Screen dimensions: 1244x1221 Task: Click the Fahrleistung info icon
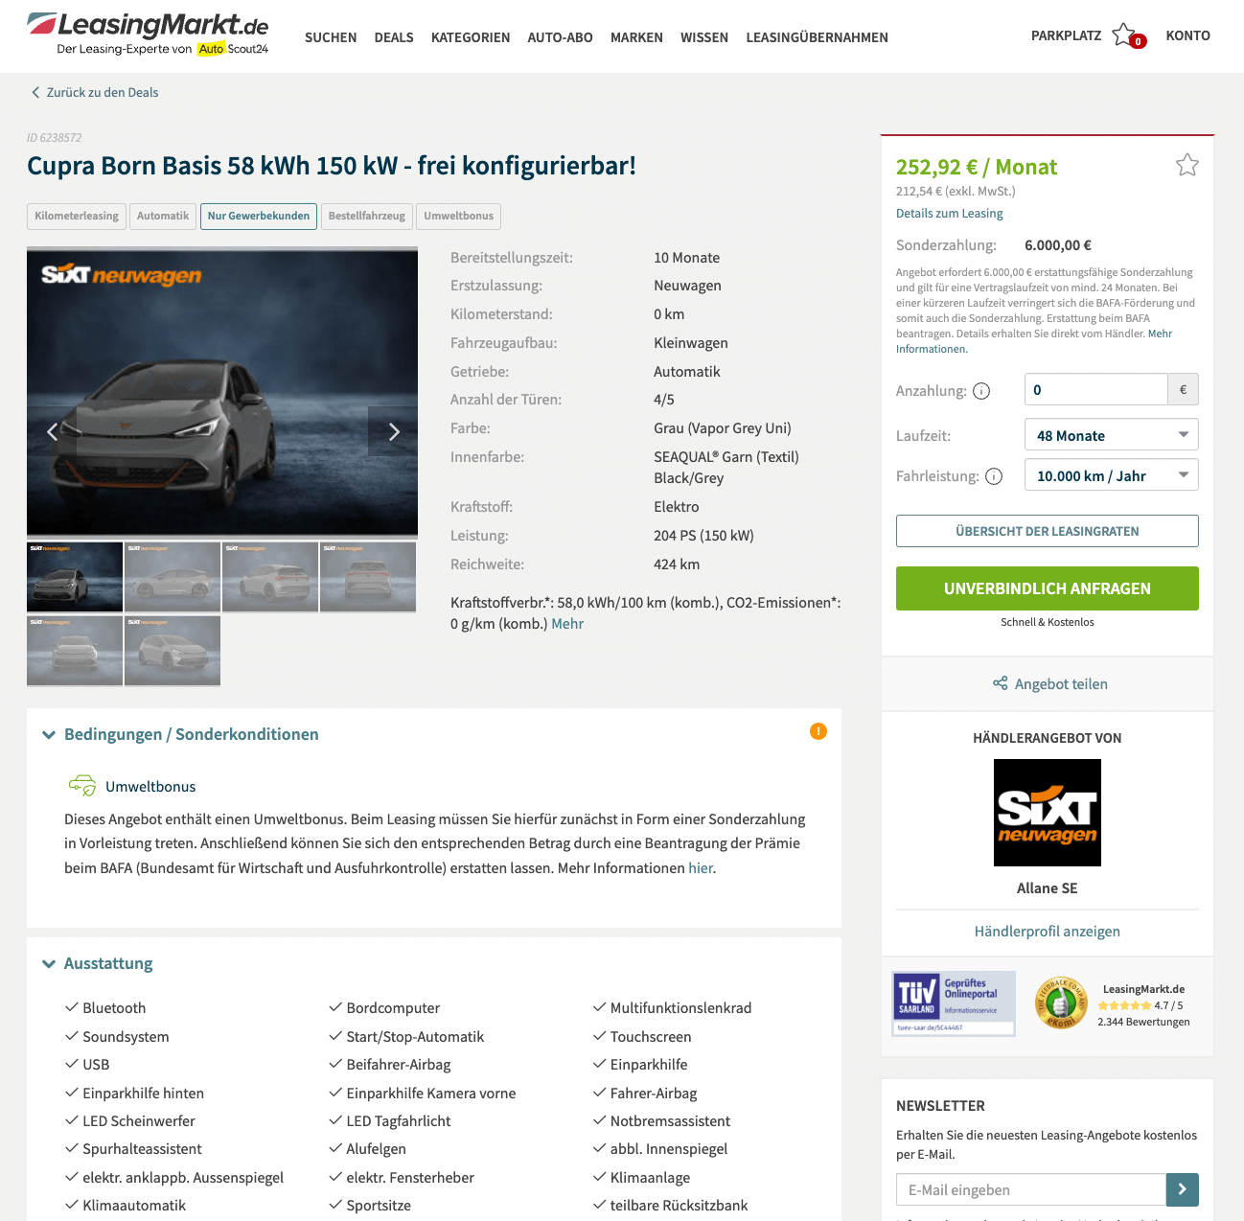coord(994,476)
